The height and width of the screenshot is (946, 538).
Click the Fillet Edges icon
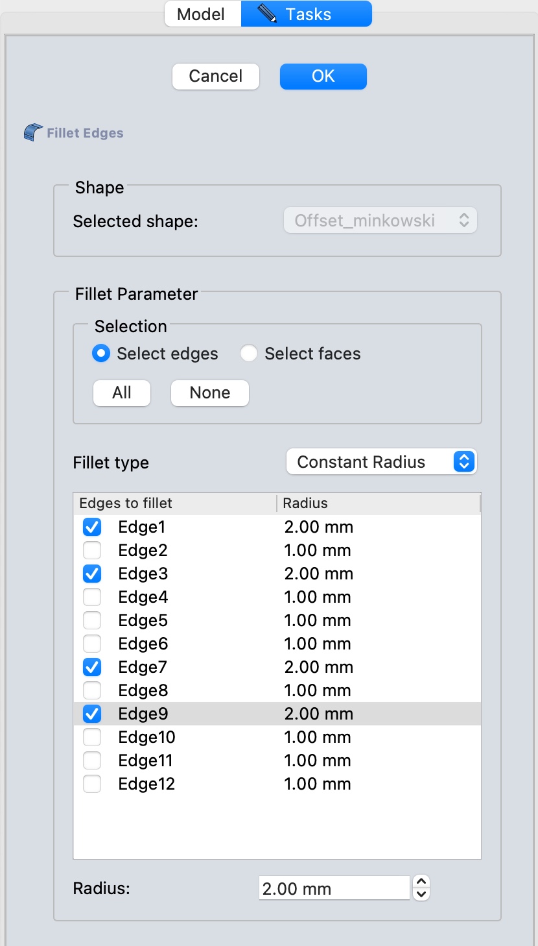pyautogui.click(x=33, y=133)
